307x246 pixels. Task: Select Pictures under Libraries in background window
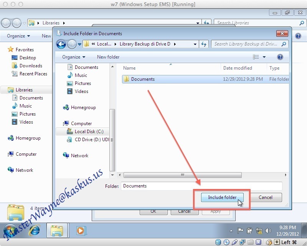[27, 114]
